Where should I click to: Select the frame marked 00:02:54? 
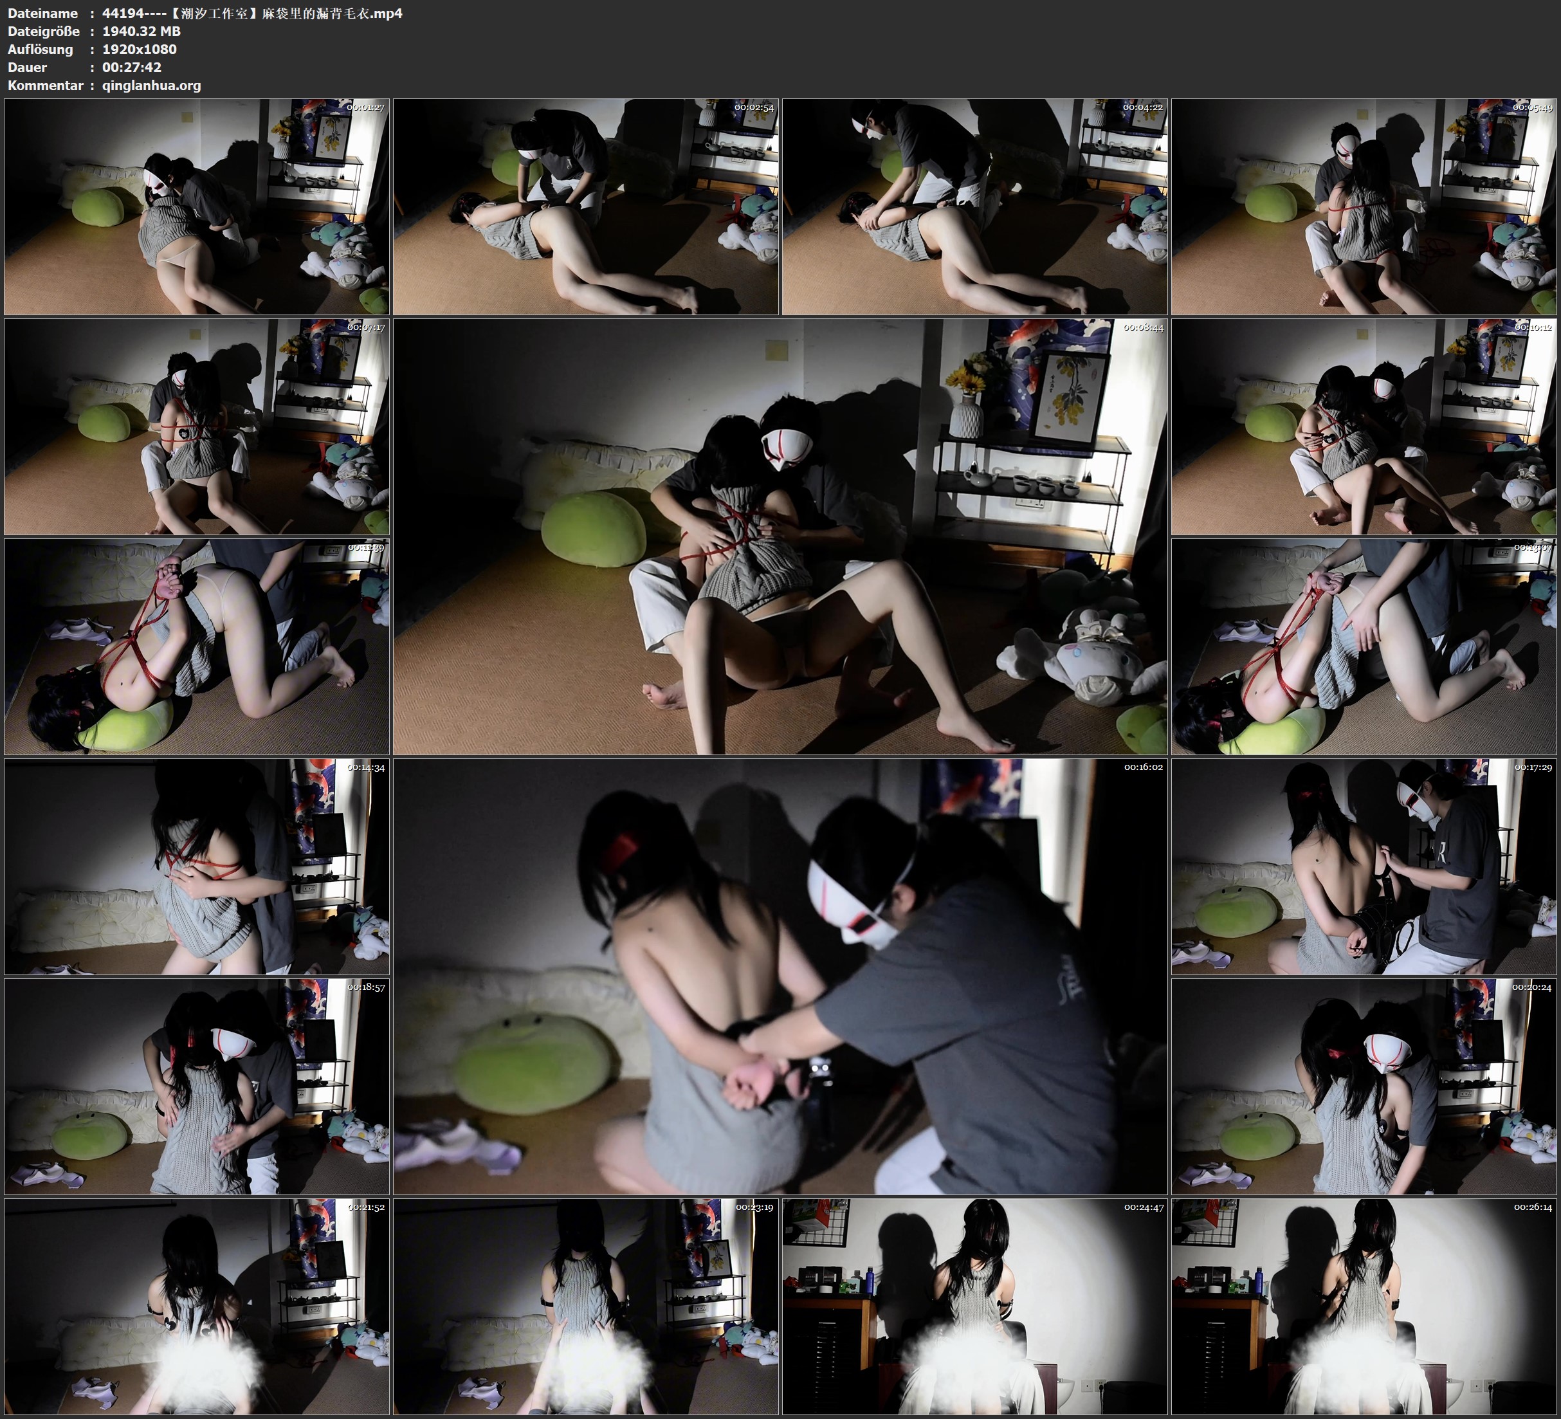pos(585,207)
